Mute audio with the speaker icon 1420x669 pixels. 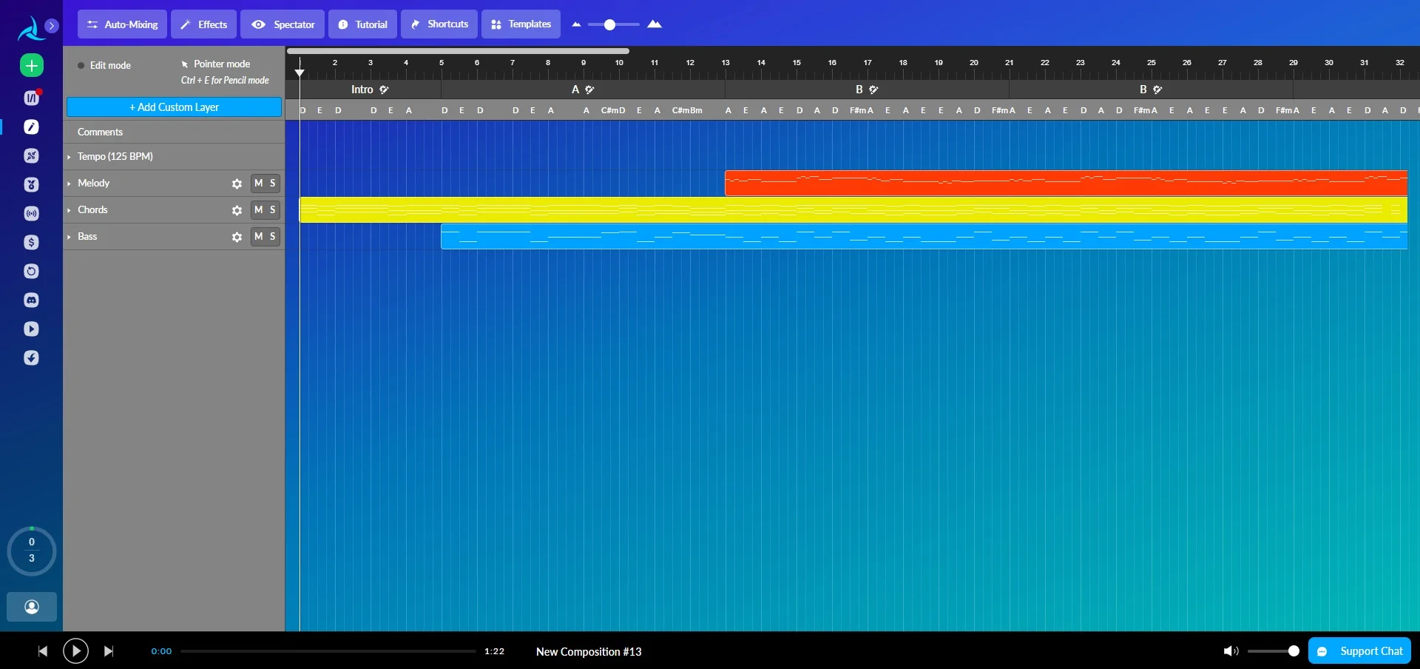coord(1231,651)
